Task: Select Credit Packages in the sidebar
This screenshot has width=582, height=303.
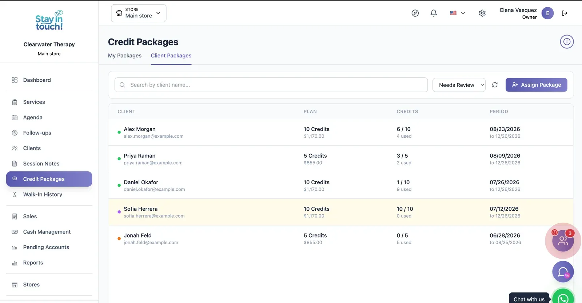Action: coord(49,179)
